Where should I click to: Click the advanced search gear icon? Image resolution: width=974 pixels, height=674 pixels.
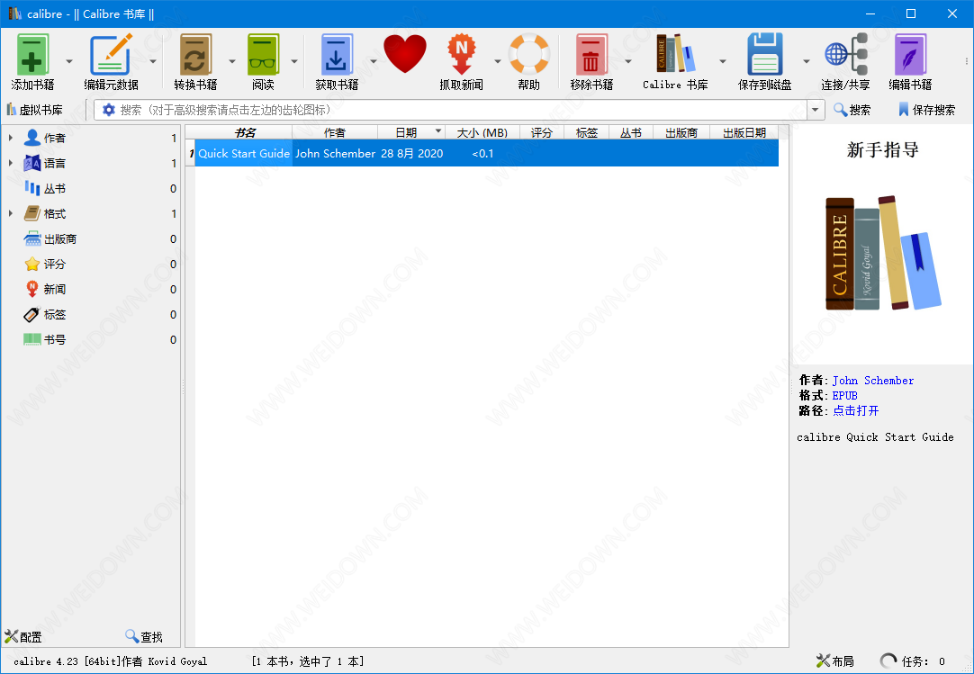pyautogui.click(x=109, y=110)
